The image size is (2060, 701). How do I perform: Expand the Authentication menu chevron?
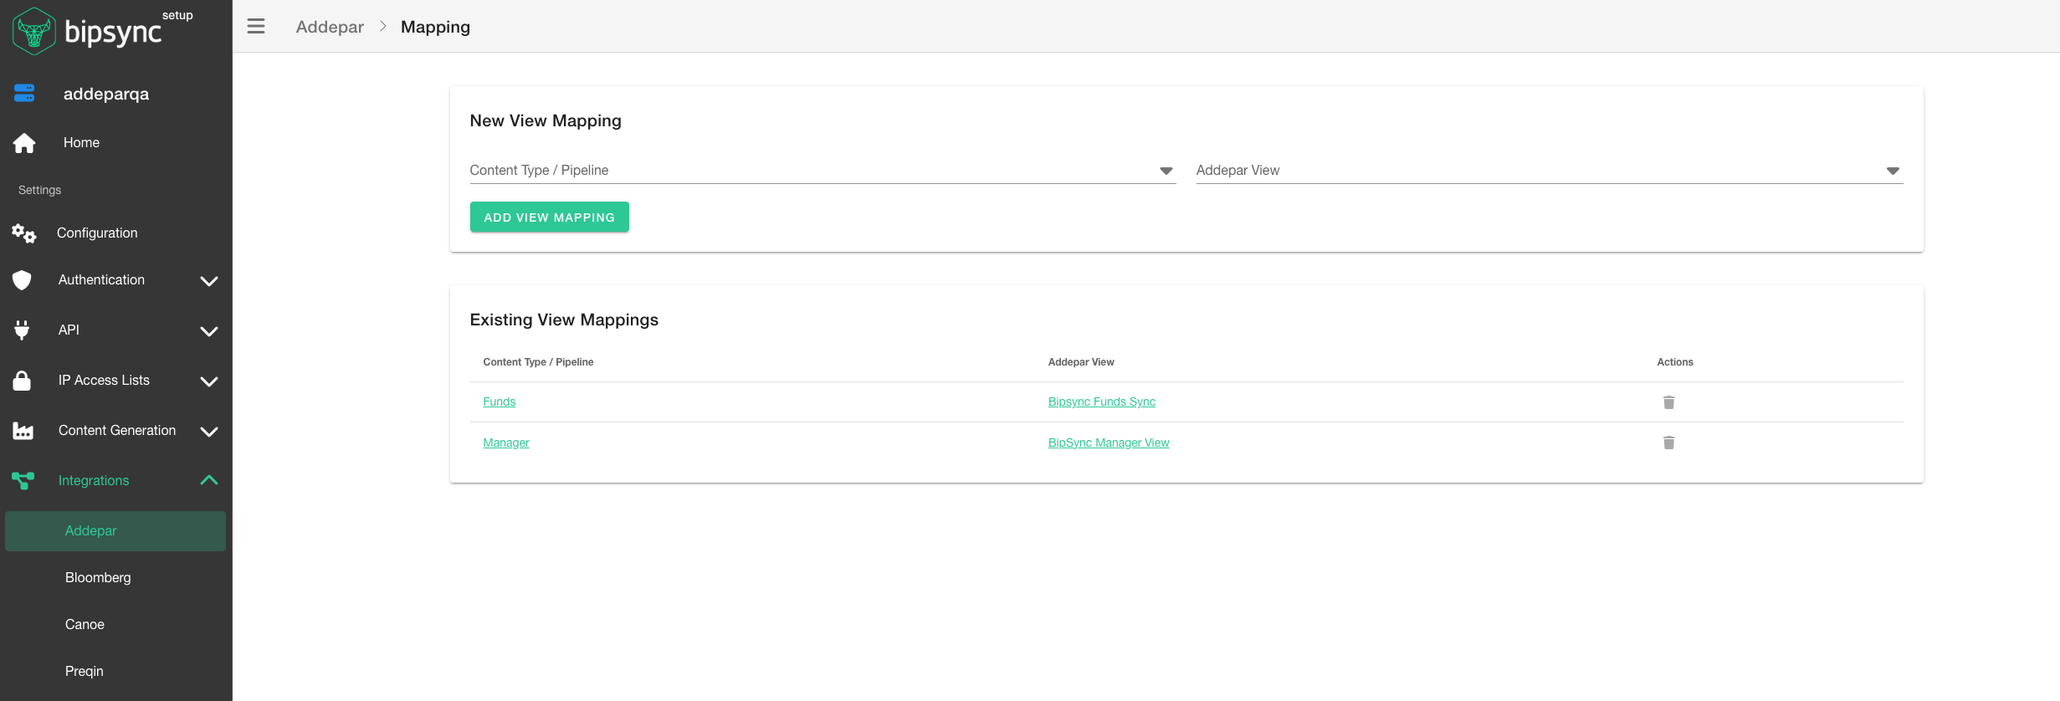click(x=209, y=281)
